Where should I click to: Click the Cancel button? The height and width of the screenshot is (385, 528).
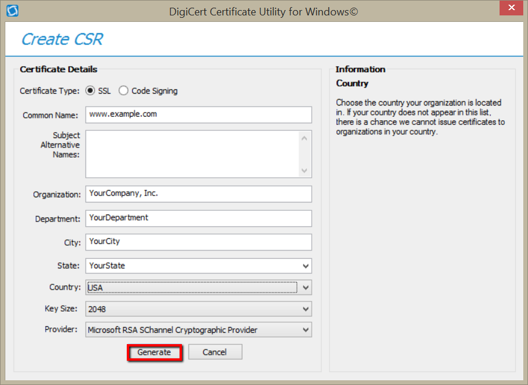[x=215, y=352]
